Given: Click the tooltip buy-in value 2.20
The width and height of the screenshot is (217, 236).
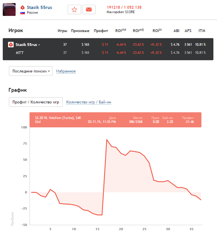Looking at the screenshot, I should tap(170, 122).
